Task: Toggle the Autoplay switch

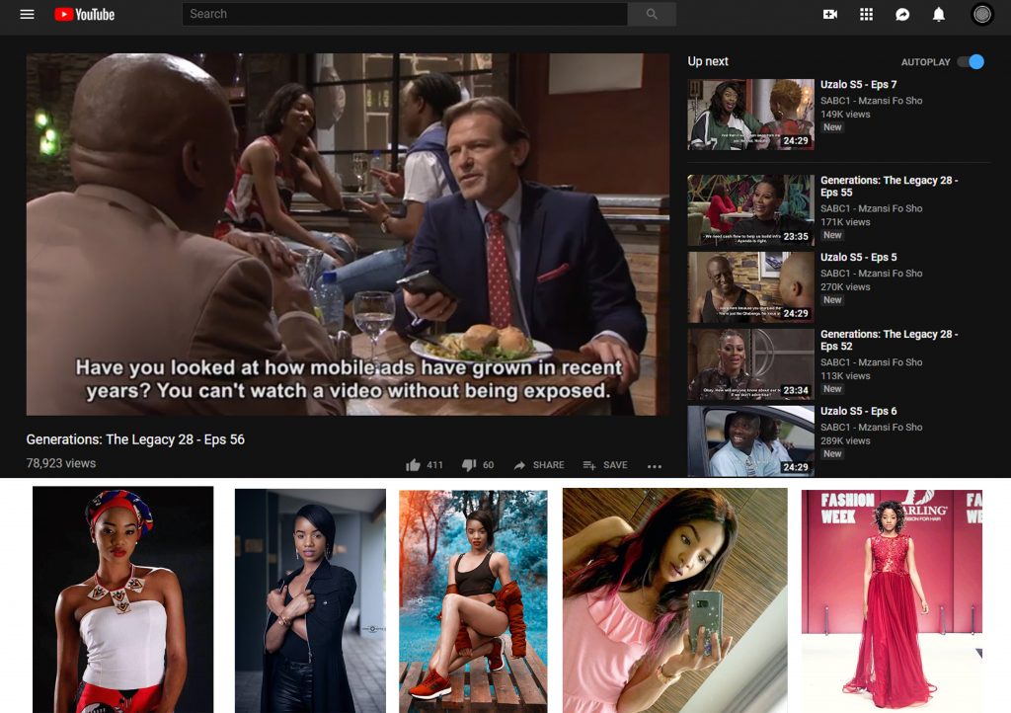Action: point(971,62)
